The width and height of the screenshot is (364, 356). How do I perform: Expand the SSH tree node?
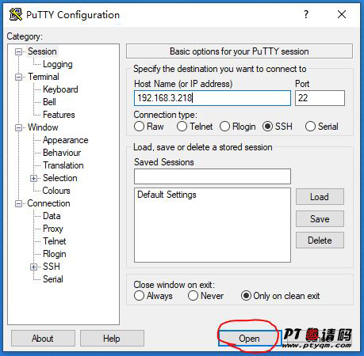coord(33,267)
